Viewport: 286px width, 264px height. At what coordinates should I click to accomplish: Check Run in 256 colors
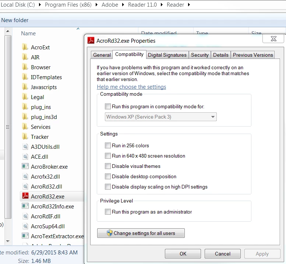click(x=108, y=145)
